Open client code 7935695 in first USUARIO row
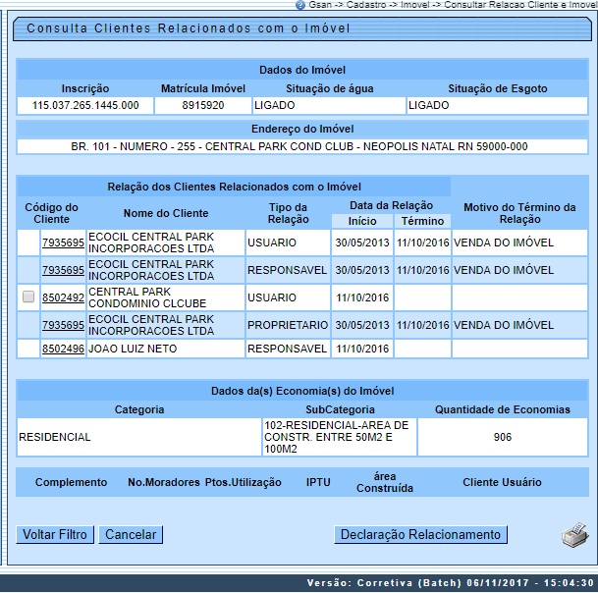This screenshot has width=598, height=593. coord(63,243)
